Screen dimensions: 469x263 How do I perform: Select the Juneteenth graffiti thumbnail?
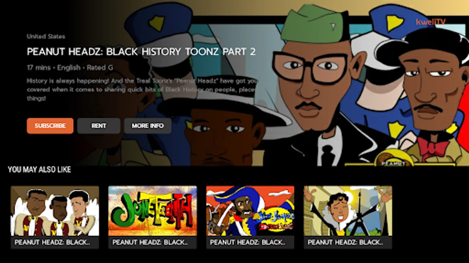(x=153, y=211)
